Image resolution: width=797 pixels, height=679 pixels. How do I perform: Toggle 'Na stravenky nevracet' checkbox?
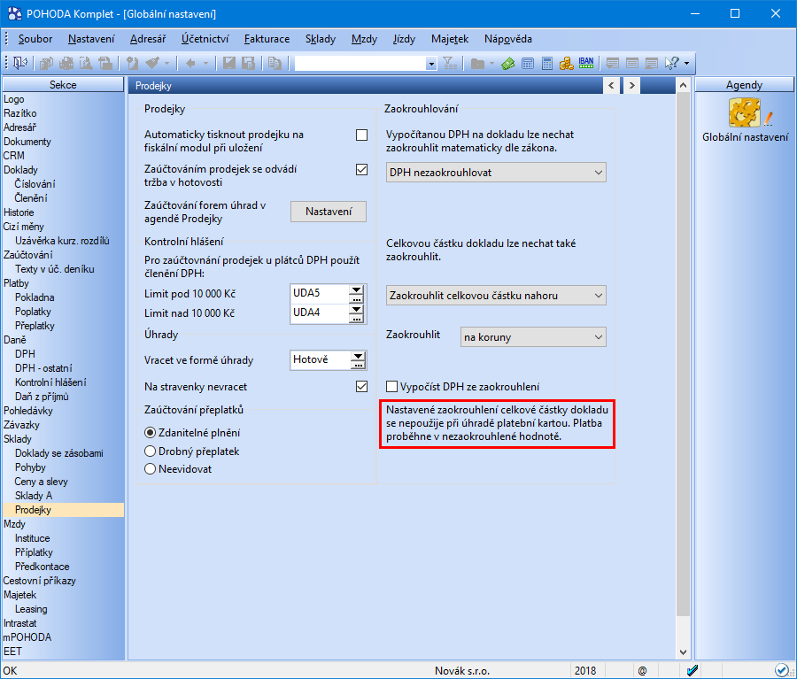click(361, 387)
